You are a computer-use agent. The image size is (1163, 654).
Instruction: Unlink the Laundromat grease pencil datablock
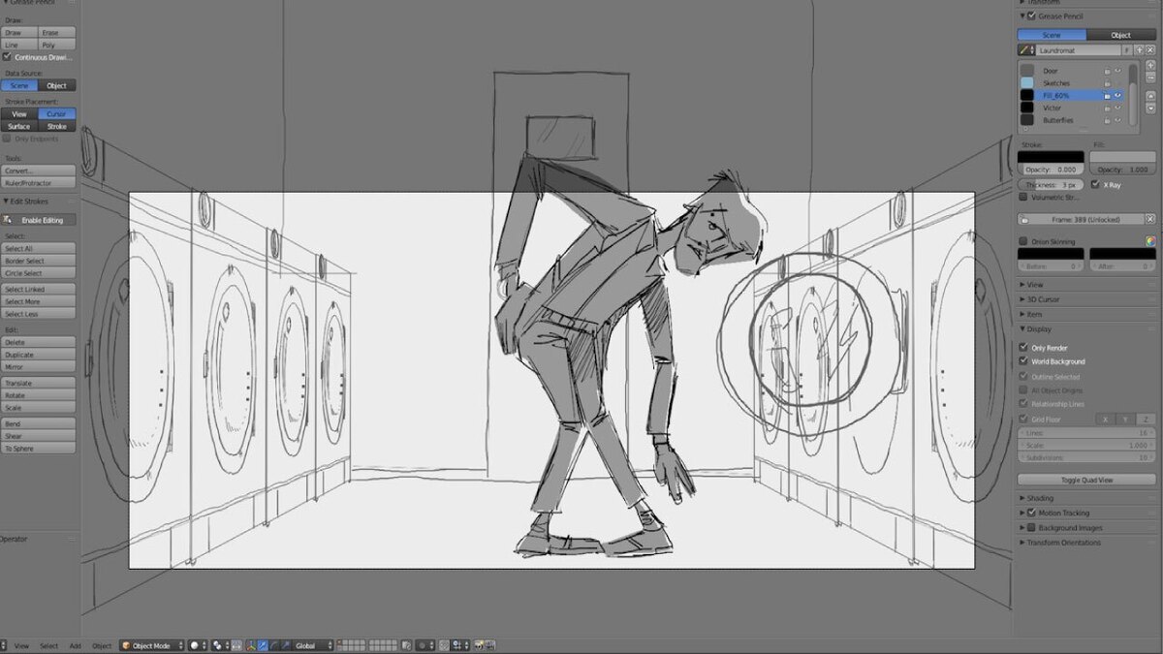pyautogui.click(x=1150, y=49)
